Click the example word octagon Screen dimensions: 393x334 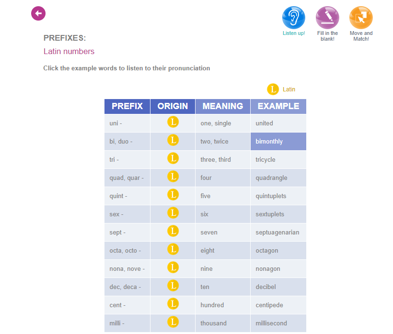(266, 251)
